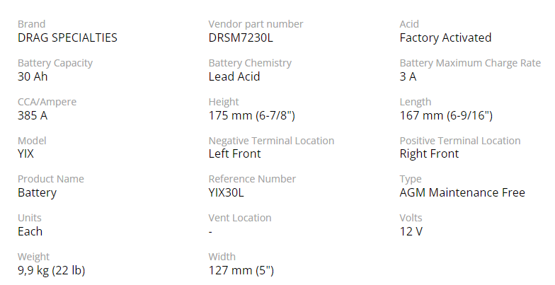Screen dimensions: 555x285
Task: Select the DRAG SPECIALTIES brand value
Action: pyautogui.click(x=67, y=38)
